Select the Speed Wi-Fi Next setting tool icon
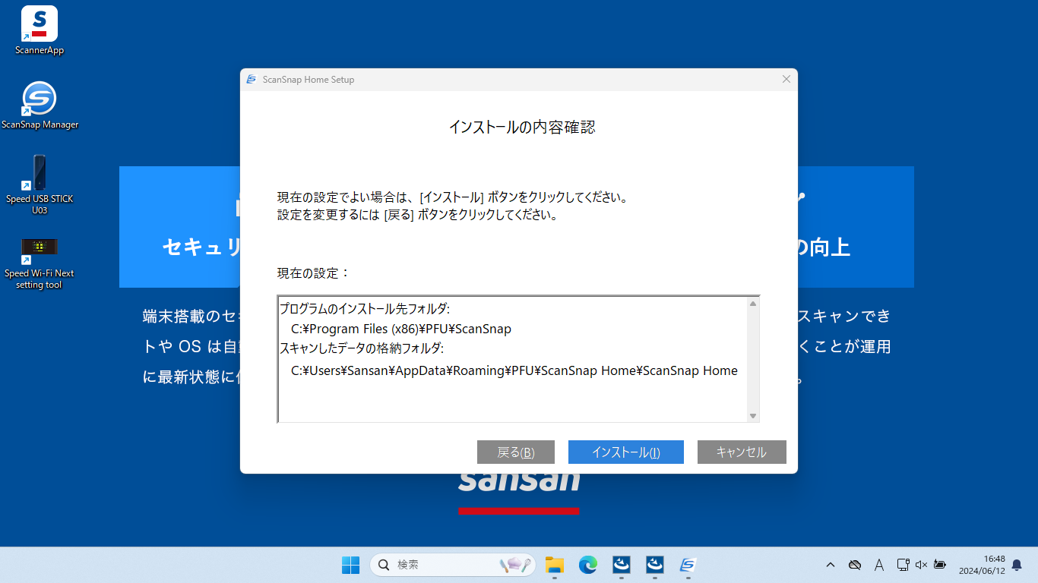 (x=40, y=263)
